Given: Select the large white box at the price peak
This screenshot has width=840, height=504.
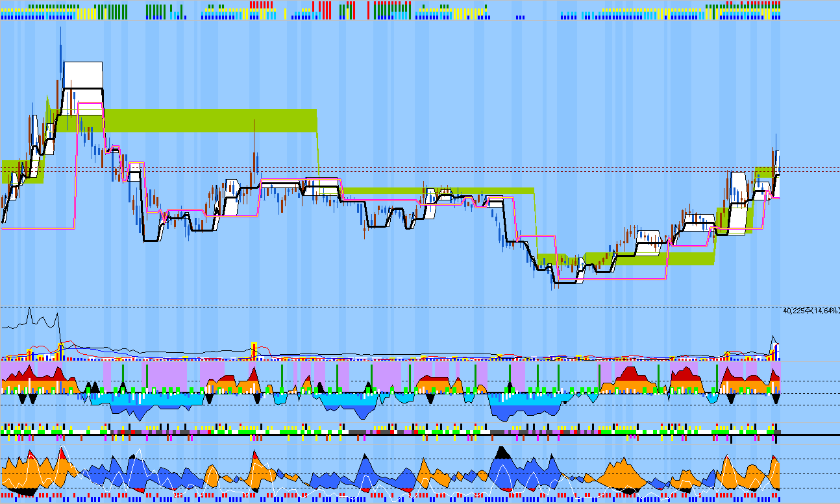Looking at the screenshot, I should click(83, 88).
